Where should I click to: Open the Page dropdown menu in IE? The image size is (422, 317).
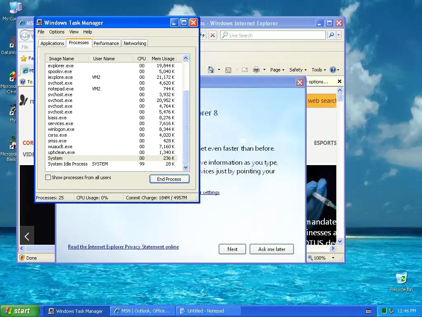[x=277, y=70]
